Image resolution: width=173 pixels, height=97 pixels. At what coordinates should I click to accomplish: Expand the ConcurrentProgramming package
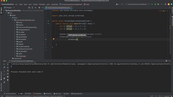15,27
